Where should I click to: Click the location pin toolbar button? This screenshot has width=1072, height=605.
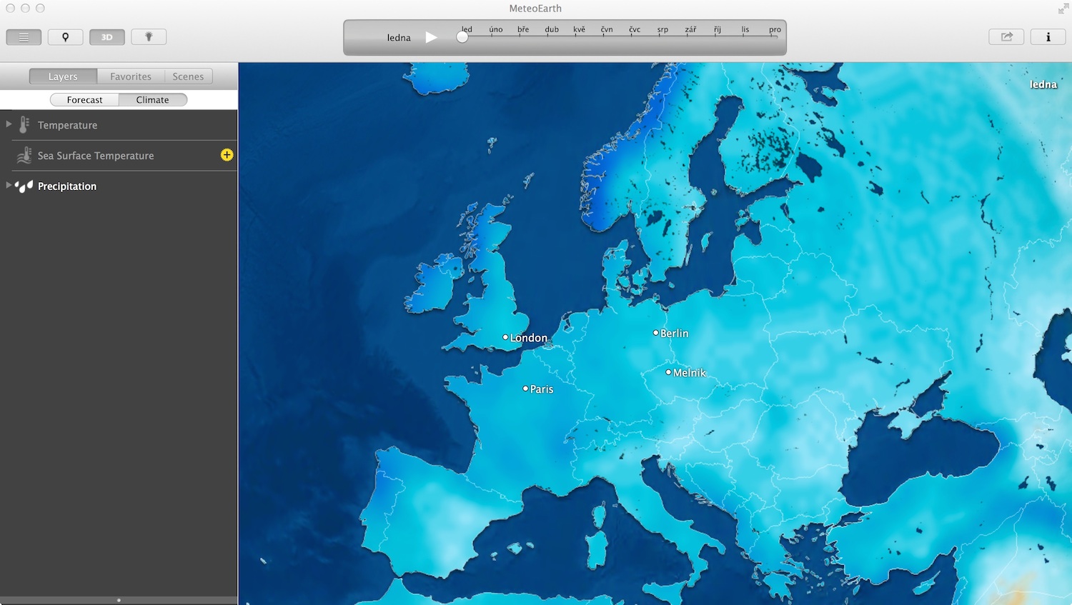pos(65,37)
